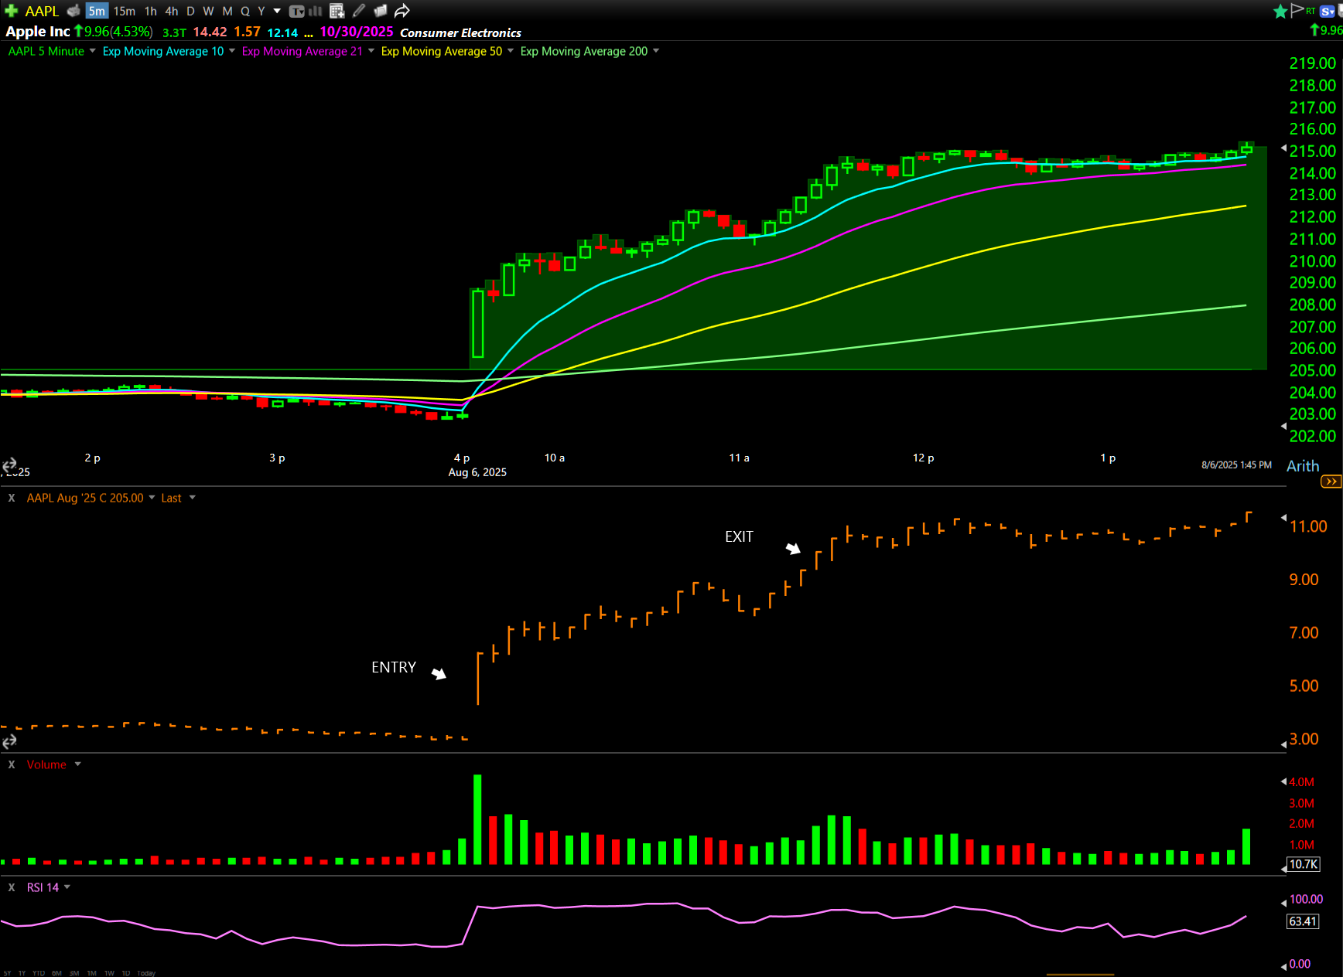
Task: Close the AAPL Aug '25 C 205.00 pane
Action: [12, 498]
